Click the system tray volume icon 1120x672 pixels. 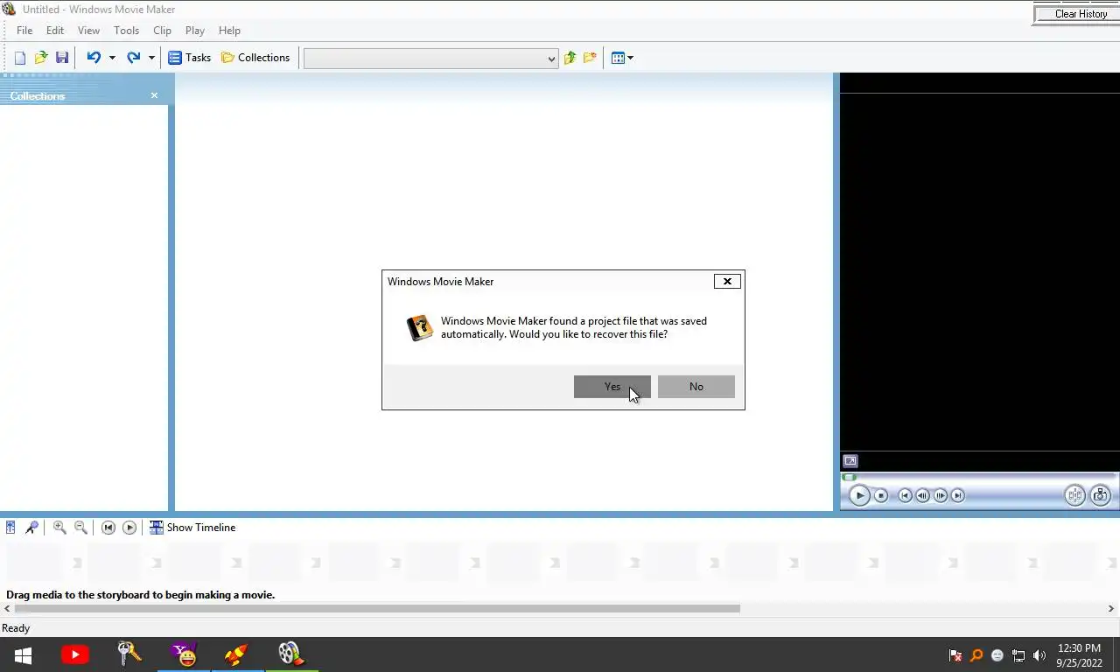[x=1039, y=655]
